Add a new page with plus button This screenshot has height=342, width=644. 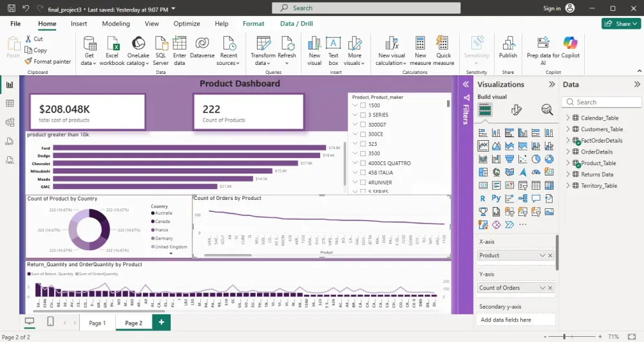tap(162, 322)
